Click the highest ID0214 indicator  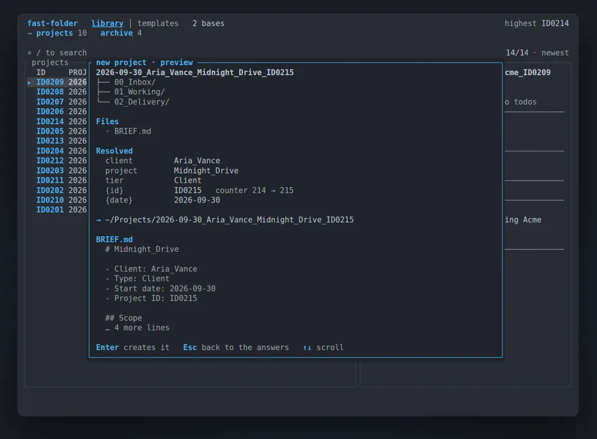pos(536,23)
